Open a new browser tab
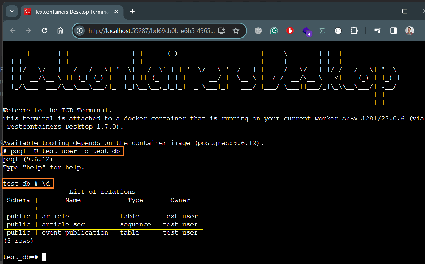This screenshot has height=264, width=425. coord(132,11)
